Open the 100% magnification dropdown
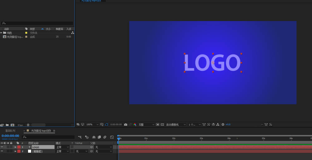The image size is (312, 160). point(92,125)
